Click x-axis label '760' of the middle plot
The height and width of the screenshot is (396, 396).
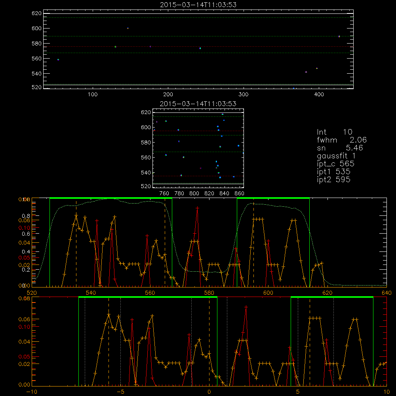[x=164, y=194]
